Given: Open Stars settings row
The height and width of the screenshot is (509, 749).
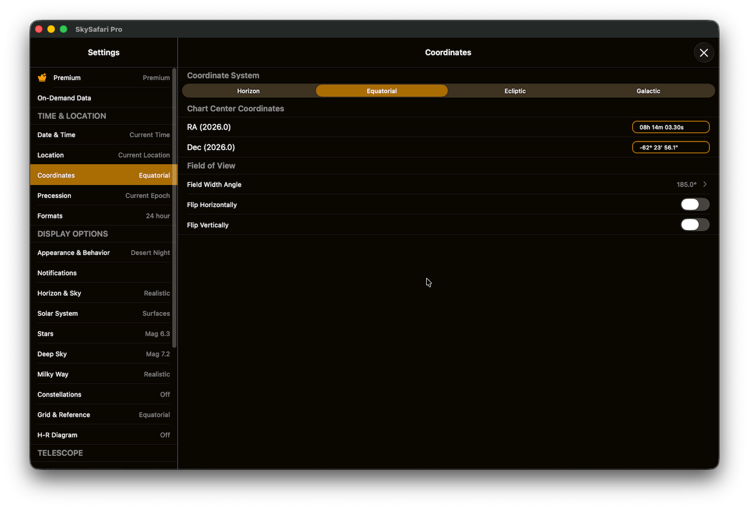Looking at the screenshot, I should (103, 334).
